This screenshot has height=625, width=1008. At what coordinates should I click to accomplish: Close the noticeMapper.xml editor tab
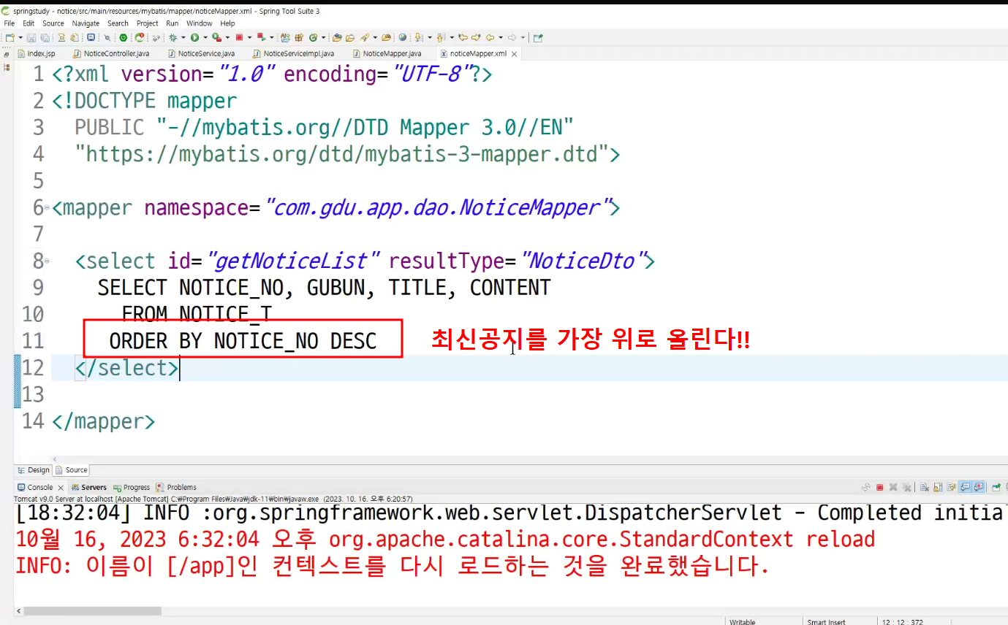coord(515,54)
